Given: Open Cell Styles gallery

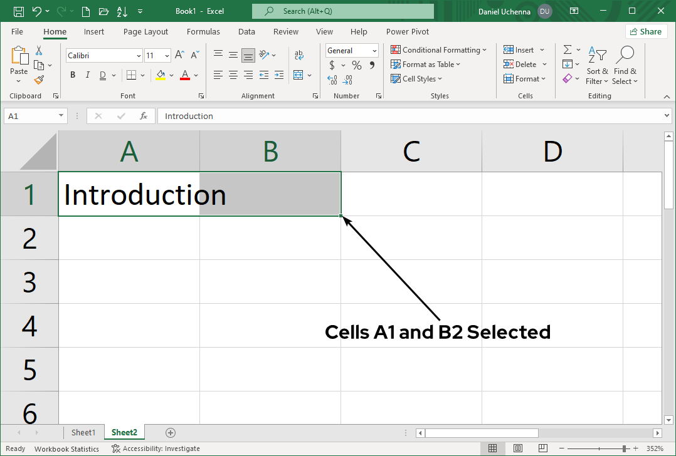Looking at the screenshot, I should point(417,78).
